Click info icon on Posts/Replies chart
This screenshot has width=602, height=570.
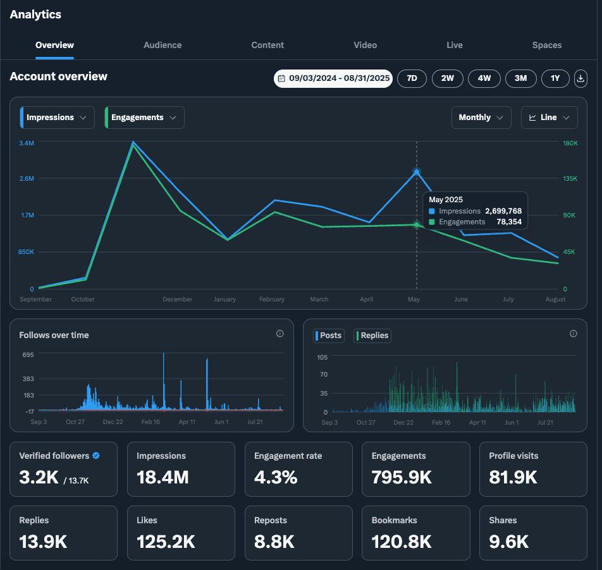click(x=574, y=334)
